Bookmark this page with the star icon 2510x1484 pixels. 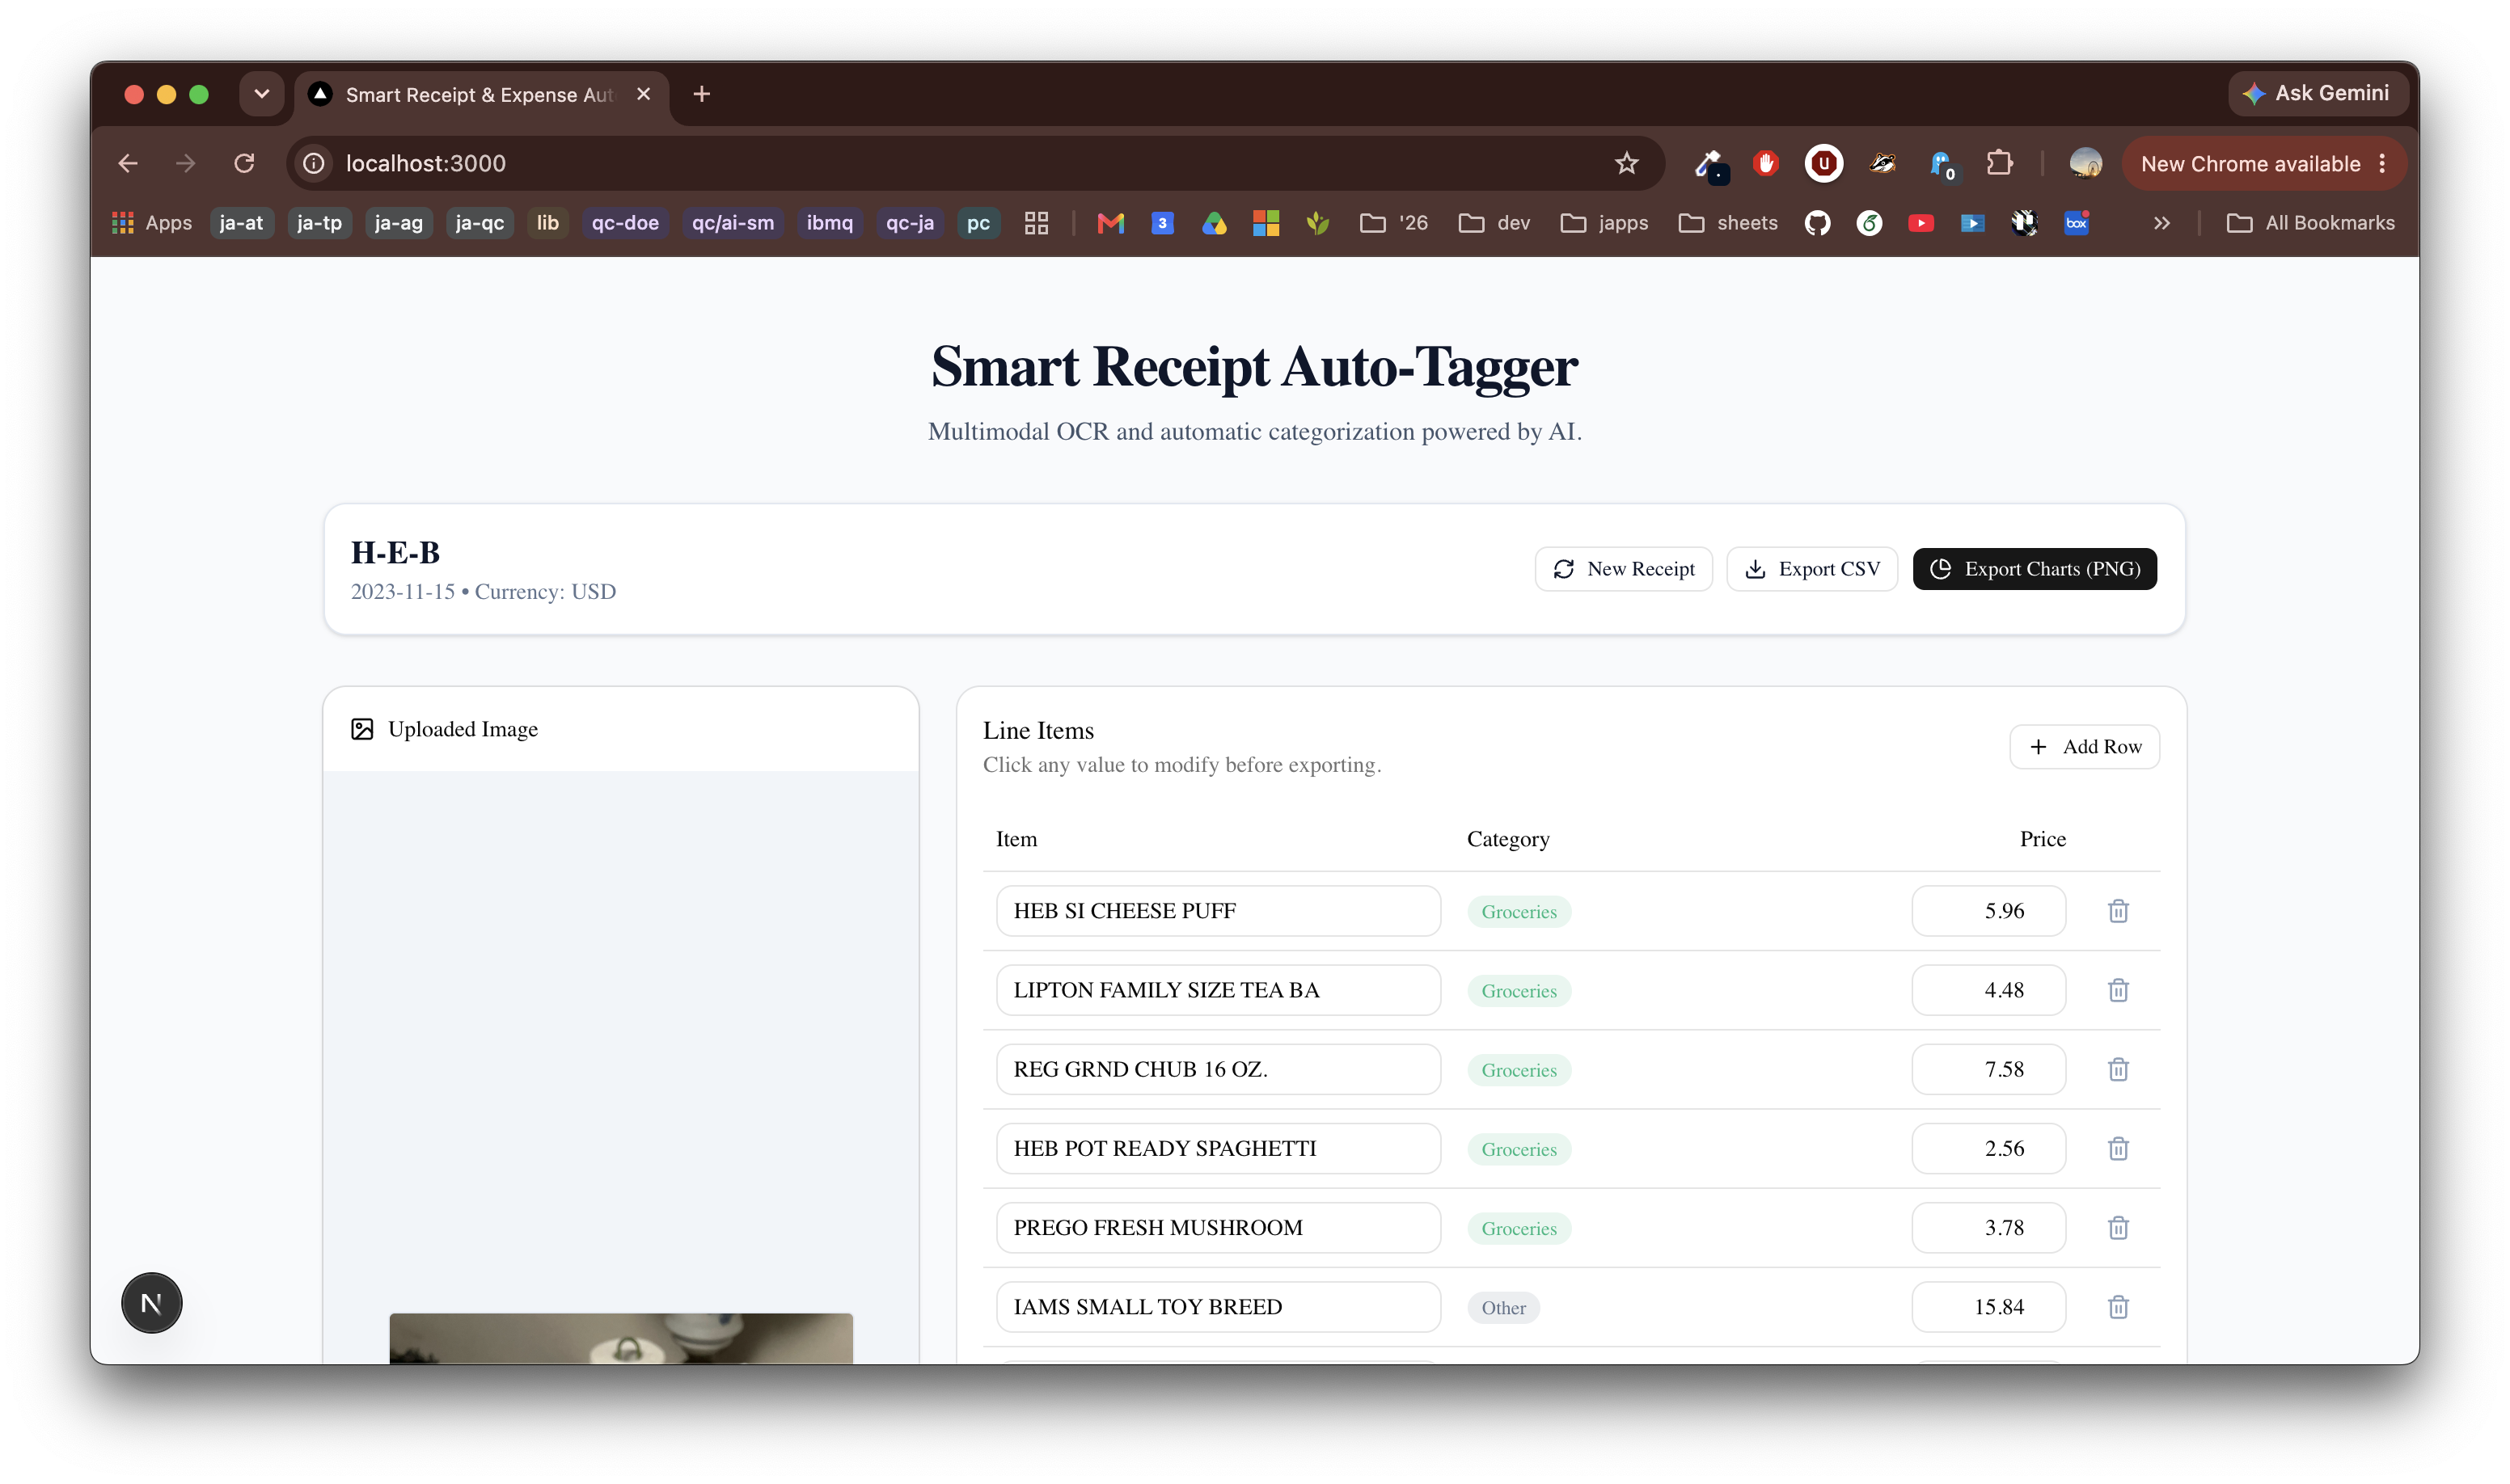(x=1627, y=163)
